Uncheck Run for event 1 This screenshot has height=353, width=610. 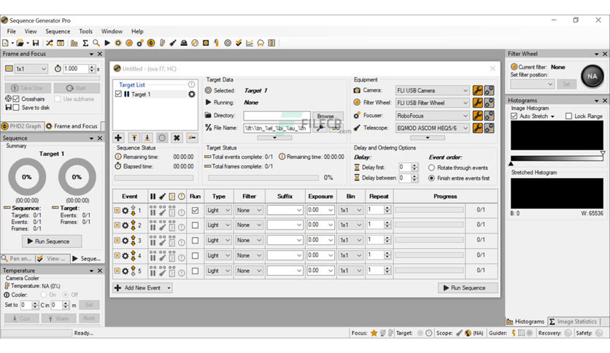click(196, 210)
